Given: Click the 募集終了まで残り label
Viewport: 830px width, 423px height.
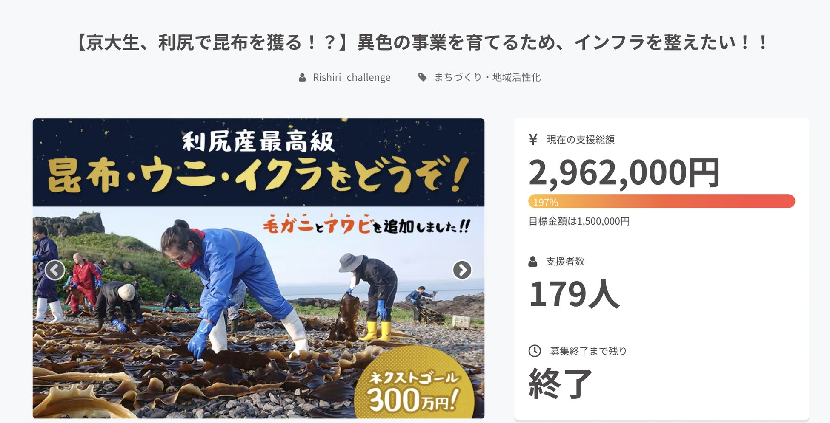Looking at the screenshot, I should tap(588, 351).
